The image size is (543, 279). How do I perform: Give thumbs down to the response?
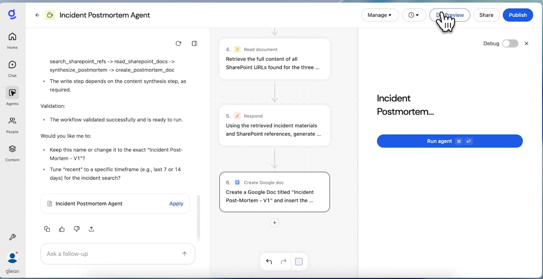click(x=77, y=229)
